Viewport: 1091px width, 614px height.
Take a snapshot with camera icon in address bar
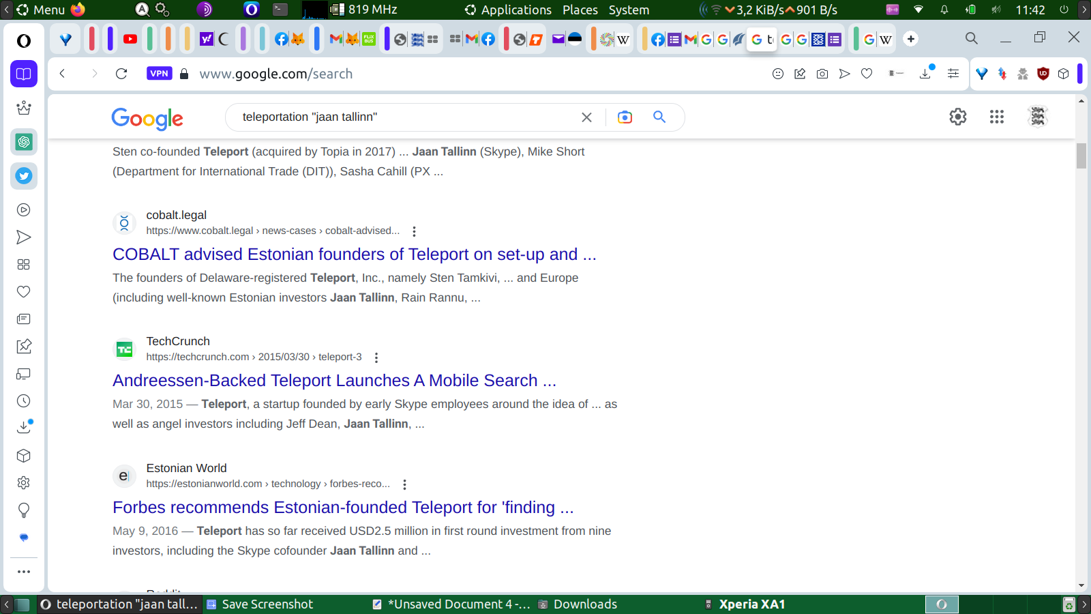point(822,74)
